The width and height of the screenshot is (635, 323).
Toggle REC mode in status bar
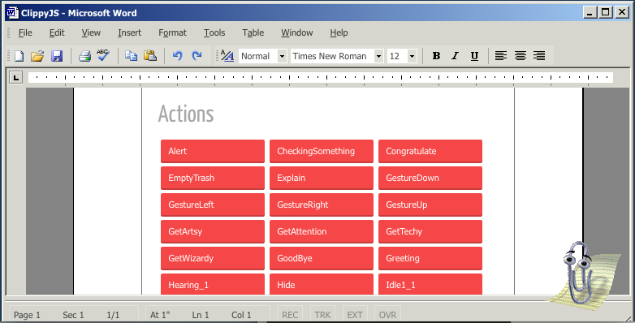tap(290, 315)
